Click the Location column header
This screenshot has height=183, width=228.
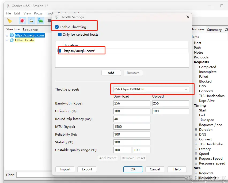click(126, 45)
